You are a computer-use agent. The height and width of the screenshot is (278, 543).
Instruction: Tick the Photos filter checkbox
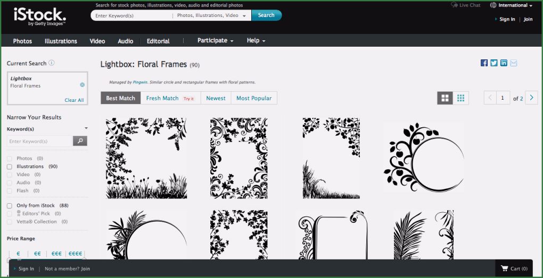click(x=10, y=159)
